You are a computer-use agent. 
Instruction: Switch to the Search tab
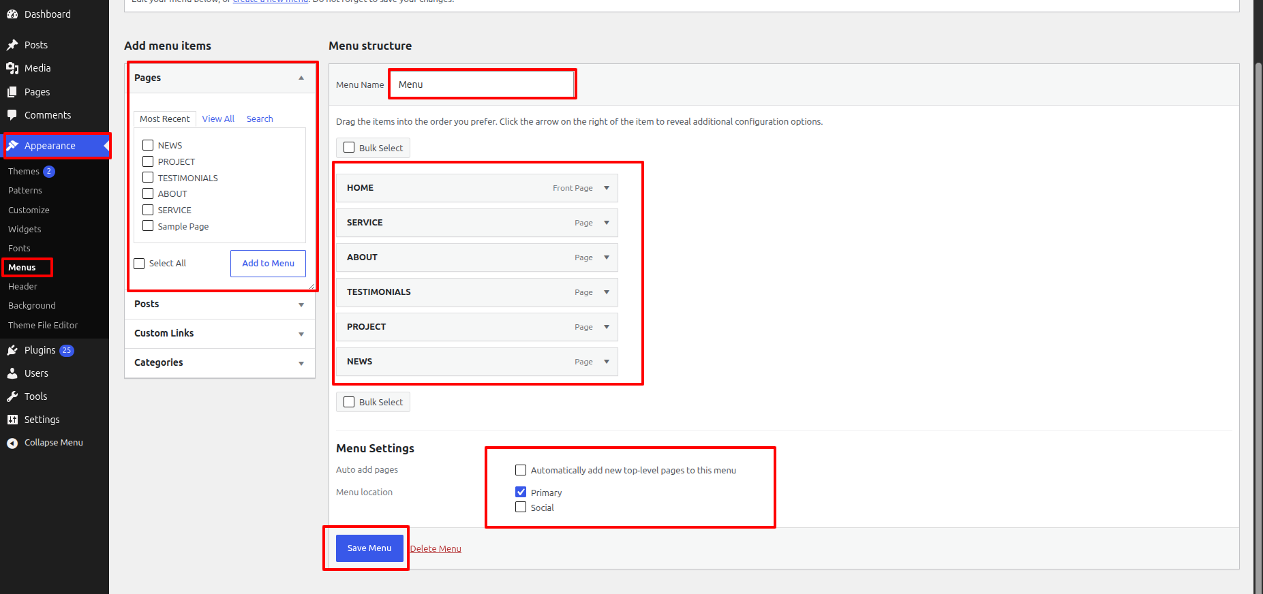click(x=260, y=119)
